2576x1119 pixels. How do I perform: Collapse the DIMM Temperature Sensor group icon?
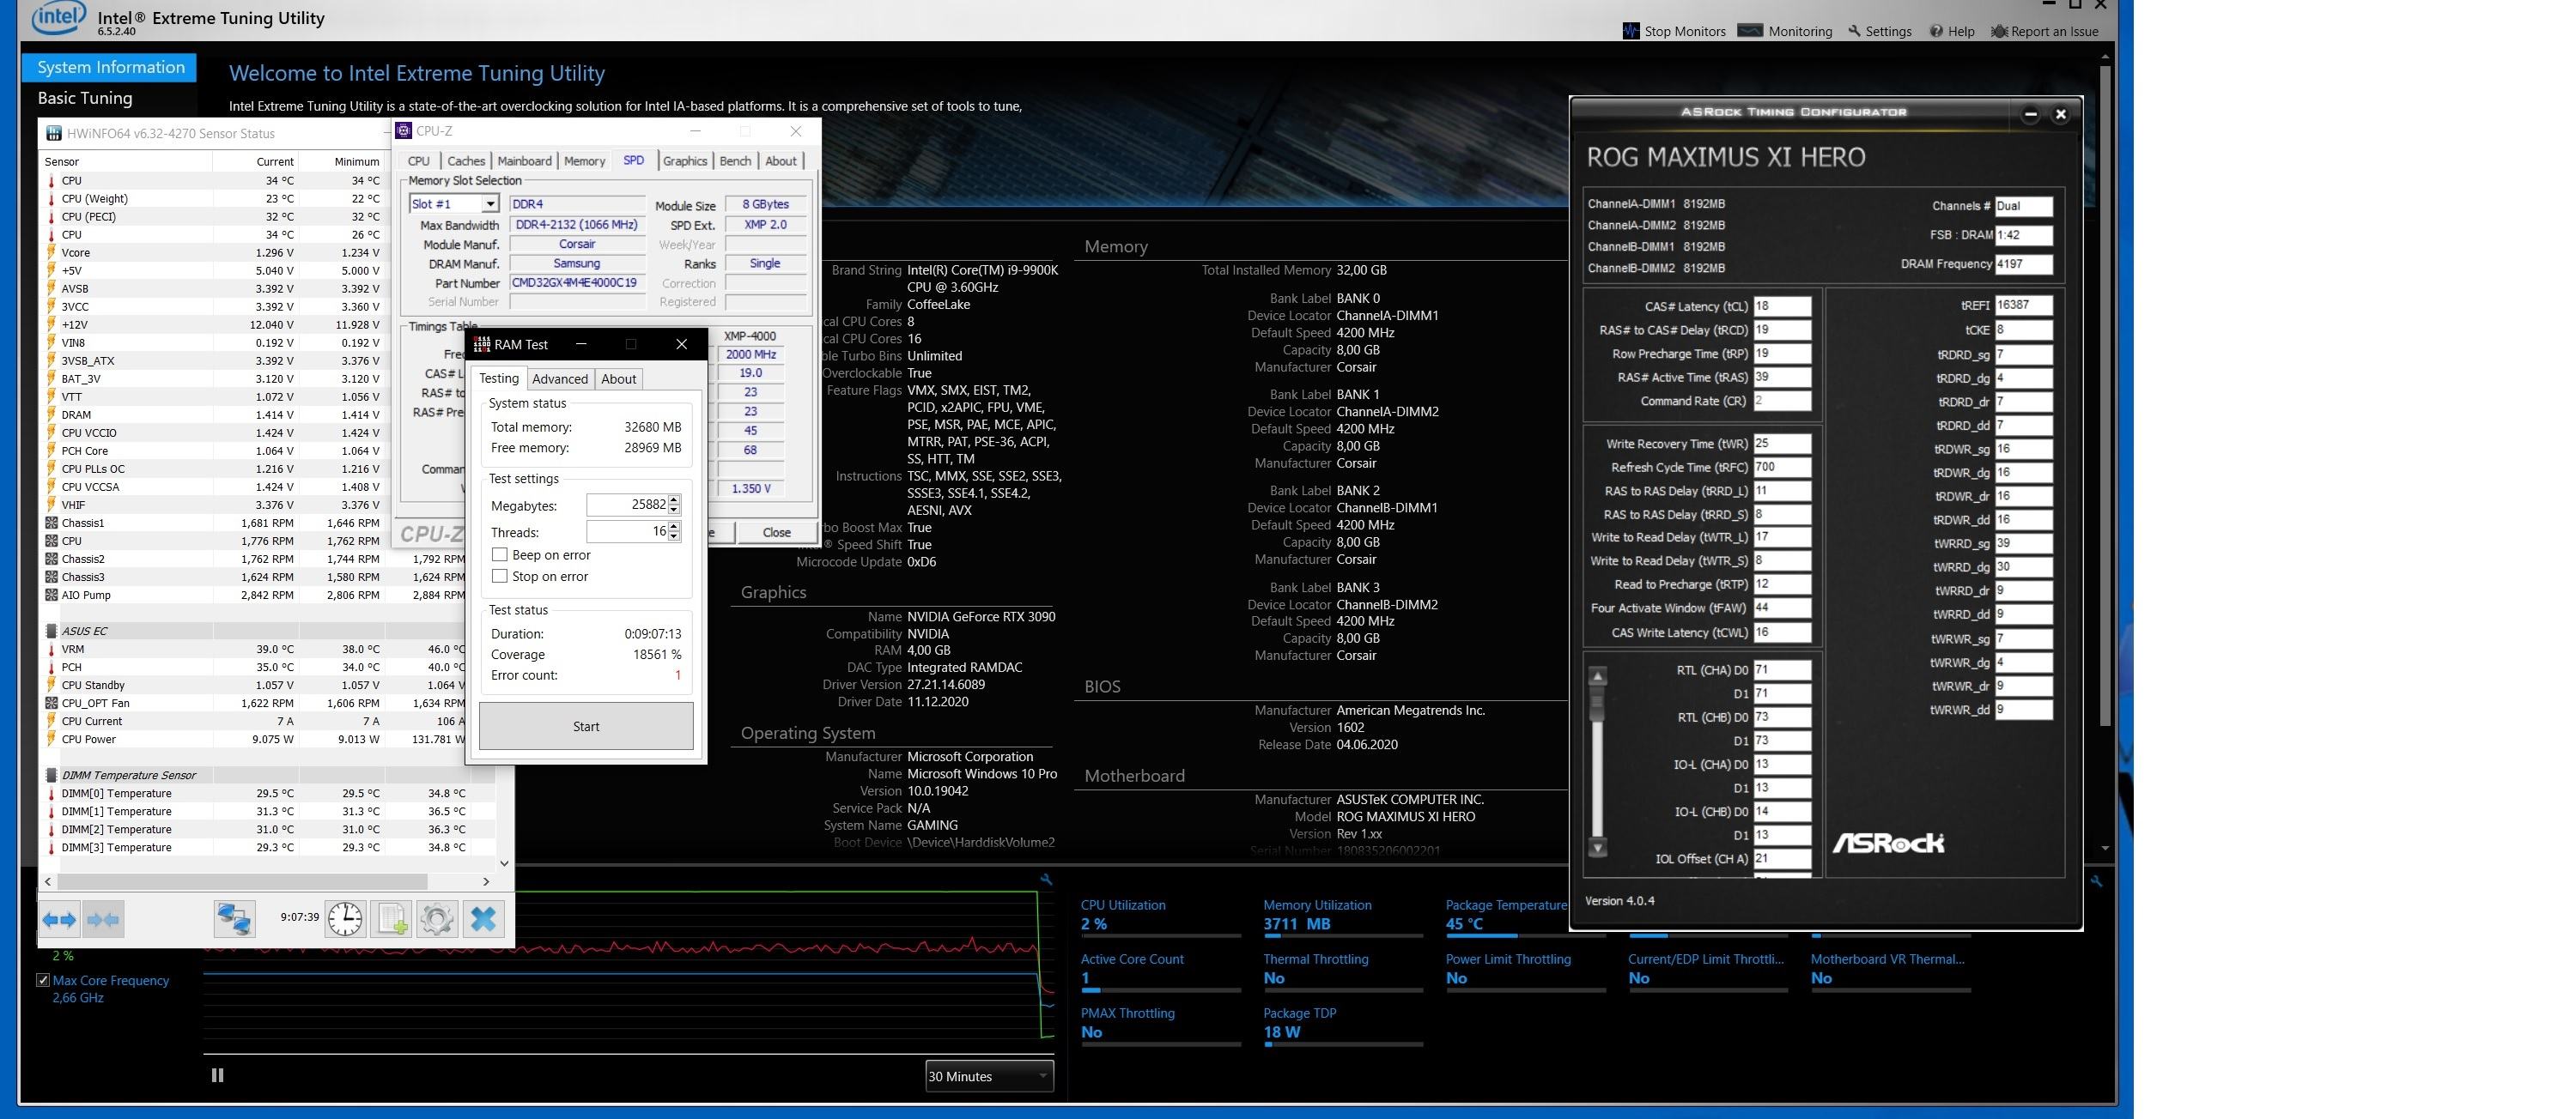click(x=51, y=774)
